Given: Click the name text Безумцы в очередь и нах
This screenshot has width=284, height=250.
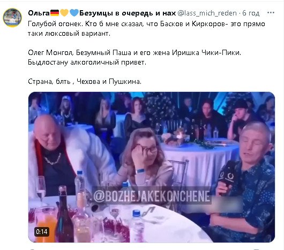Looking at the screenshot, I should coord(128,13).
